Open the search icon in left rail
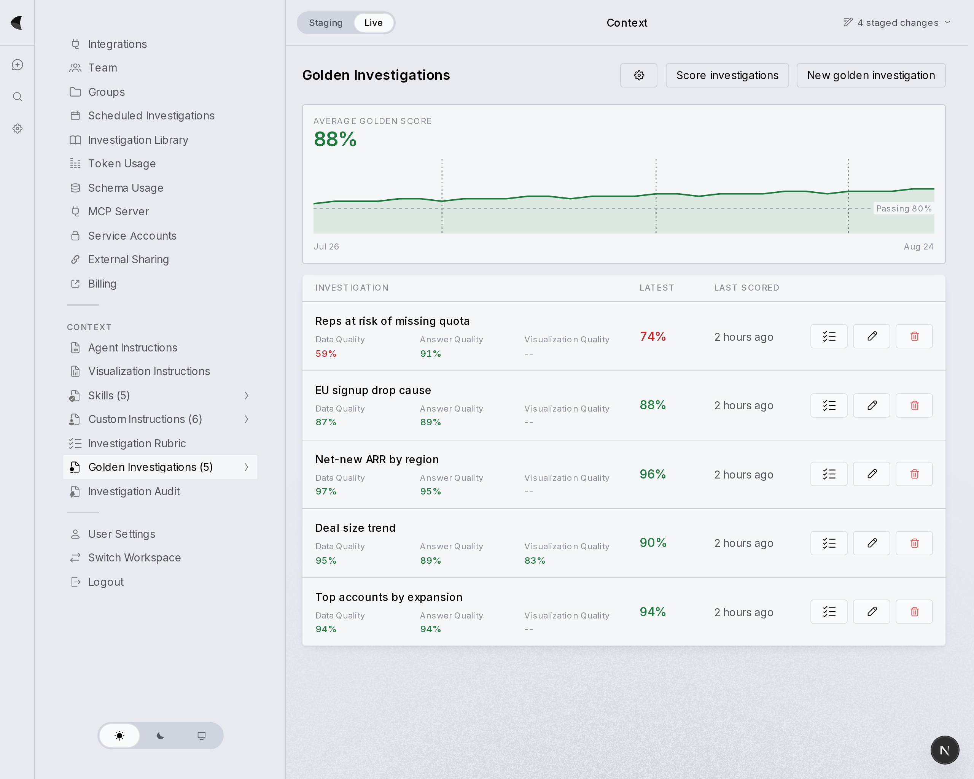This screenshot has width=974, height=779. click(x=17, y=97)
